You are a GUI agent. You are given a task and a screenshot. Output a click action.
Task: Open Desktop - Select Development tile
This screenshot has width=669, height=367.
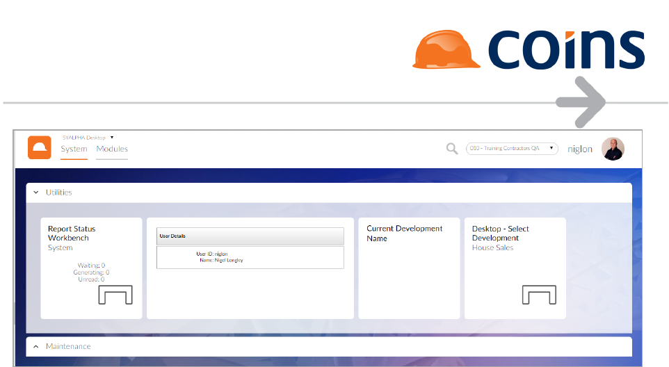point(515,268)
